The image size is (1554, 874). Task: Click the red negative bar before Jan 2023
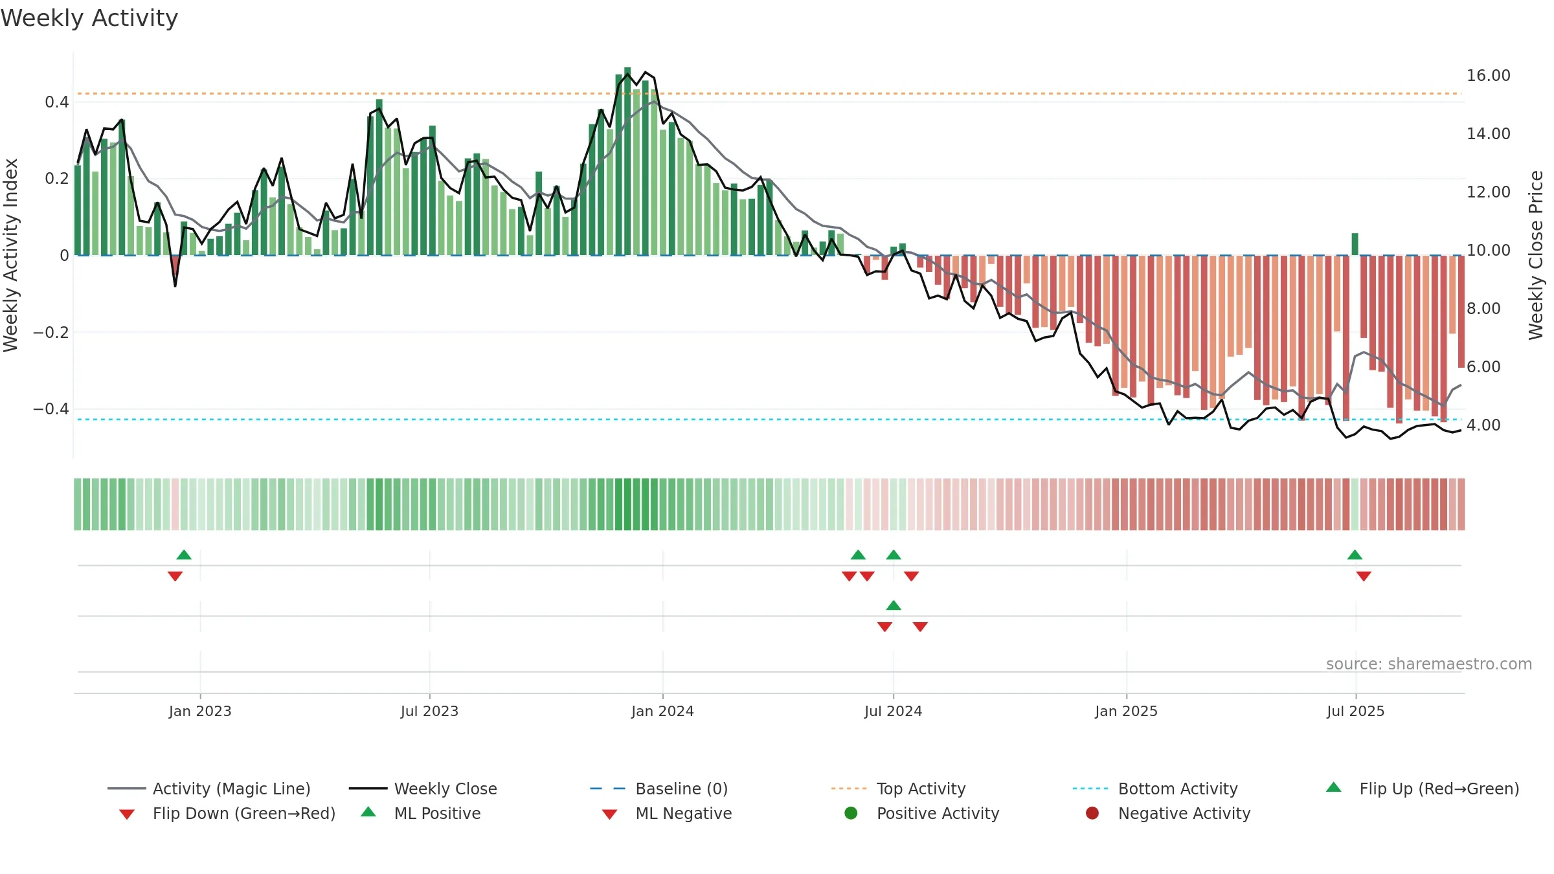(175, 267)
